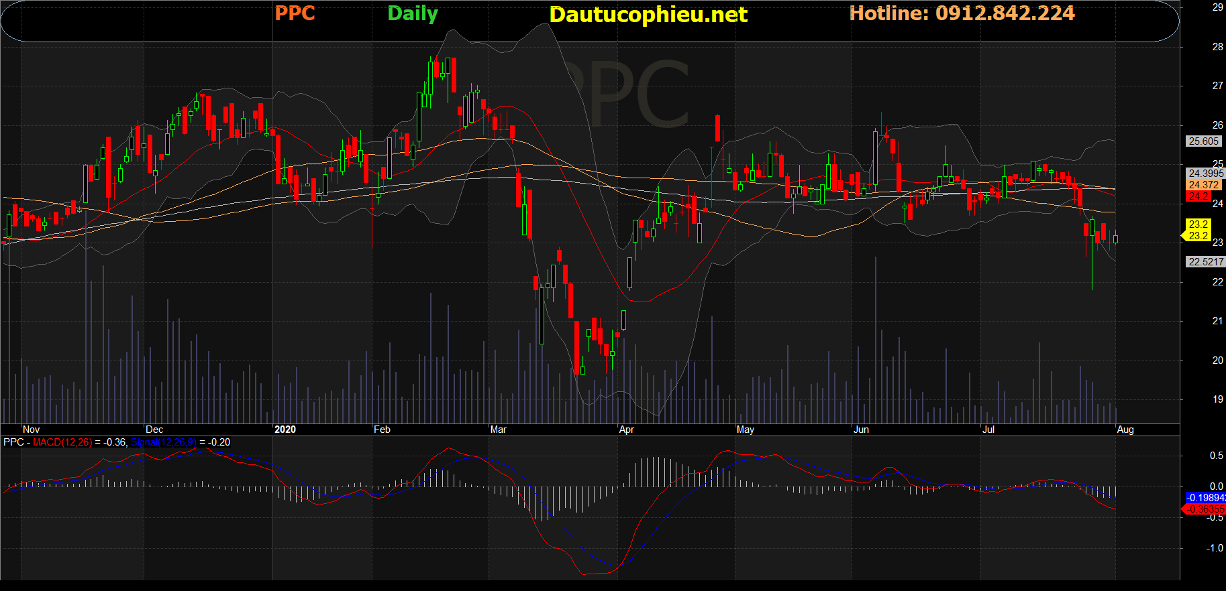This screenshot has width=1226, height=591.
Task: Click the blue Signal(12,26,9) indicator label
Action: (x=163, y=442)
